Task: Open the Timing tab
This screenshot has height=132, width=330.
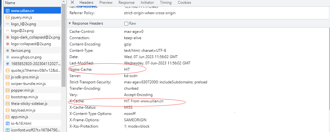Action: (166, 3)
